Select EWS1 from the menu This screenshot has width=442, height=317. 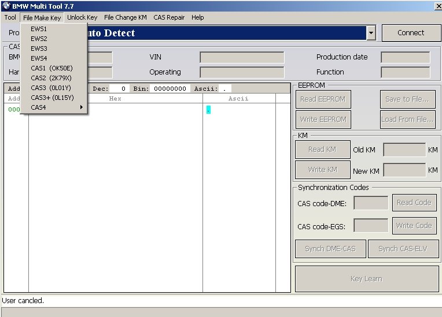39,29
